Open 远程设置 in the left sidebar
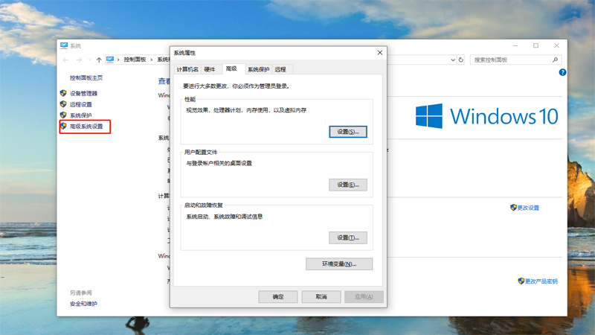This screenshot has height=335, width=595. point(81,104)
